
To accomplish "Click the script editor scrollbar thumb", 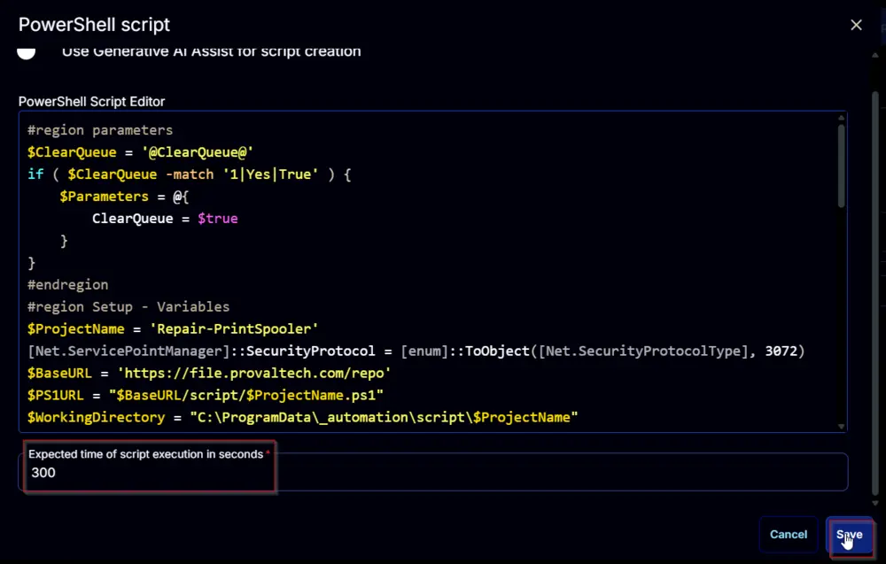I will coord(842,166).
